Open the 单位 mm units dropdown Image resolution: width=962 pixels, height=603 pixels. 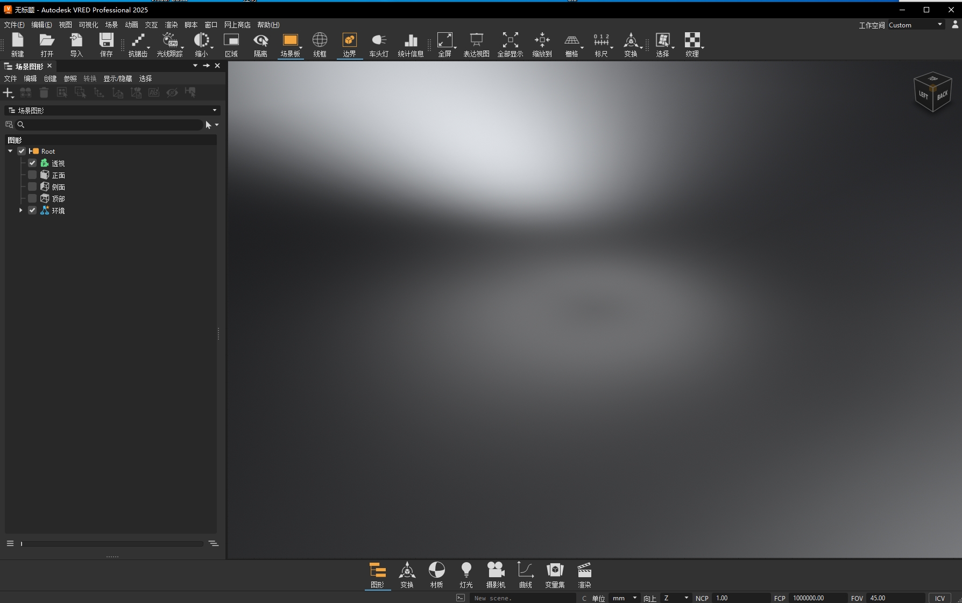[625, 598]
